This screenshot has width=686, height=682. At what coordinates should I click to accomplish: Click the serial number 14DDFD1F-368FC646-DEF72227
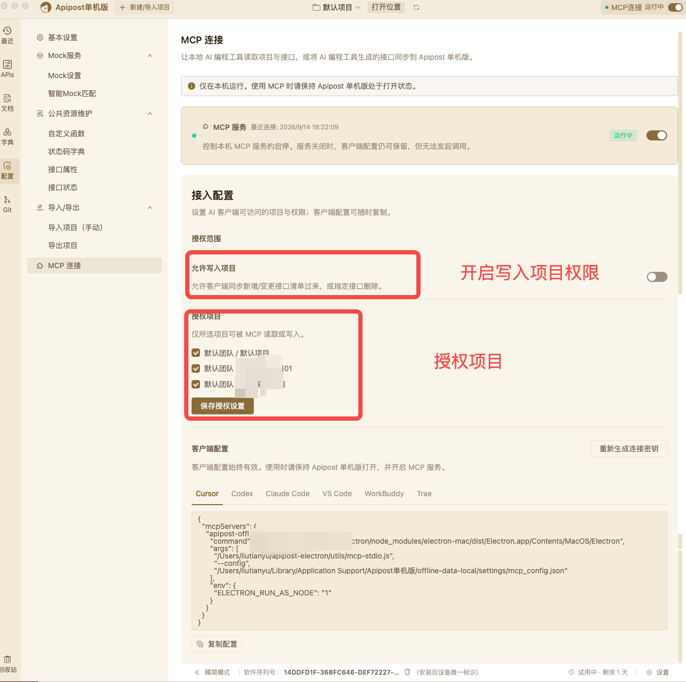[341, 672]
